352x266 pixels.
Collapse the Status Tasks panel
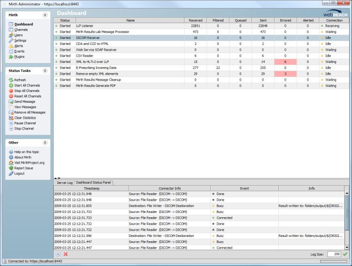45,71
